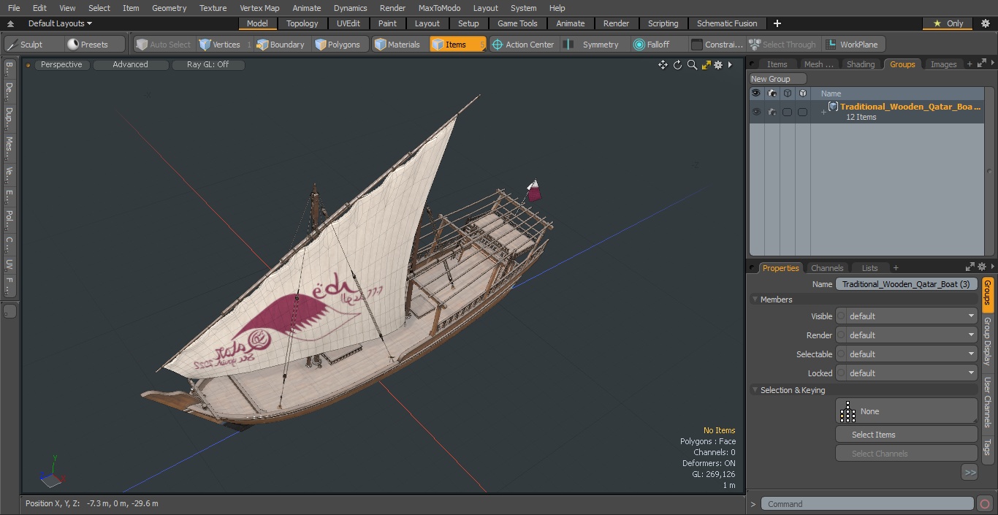Screen dimensions: 998x515
Task: Click the Groups panel expand icon
Action: [x=980, y=64]
